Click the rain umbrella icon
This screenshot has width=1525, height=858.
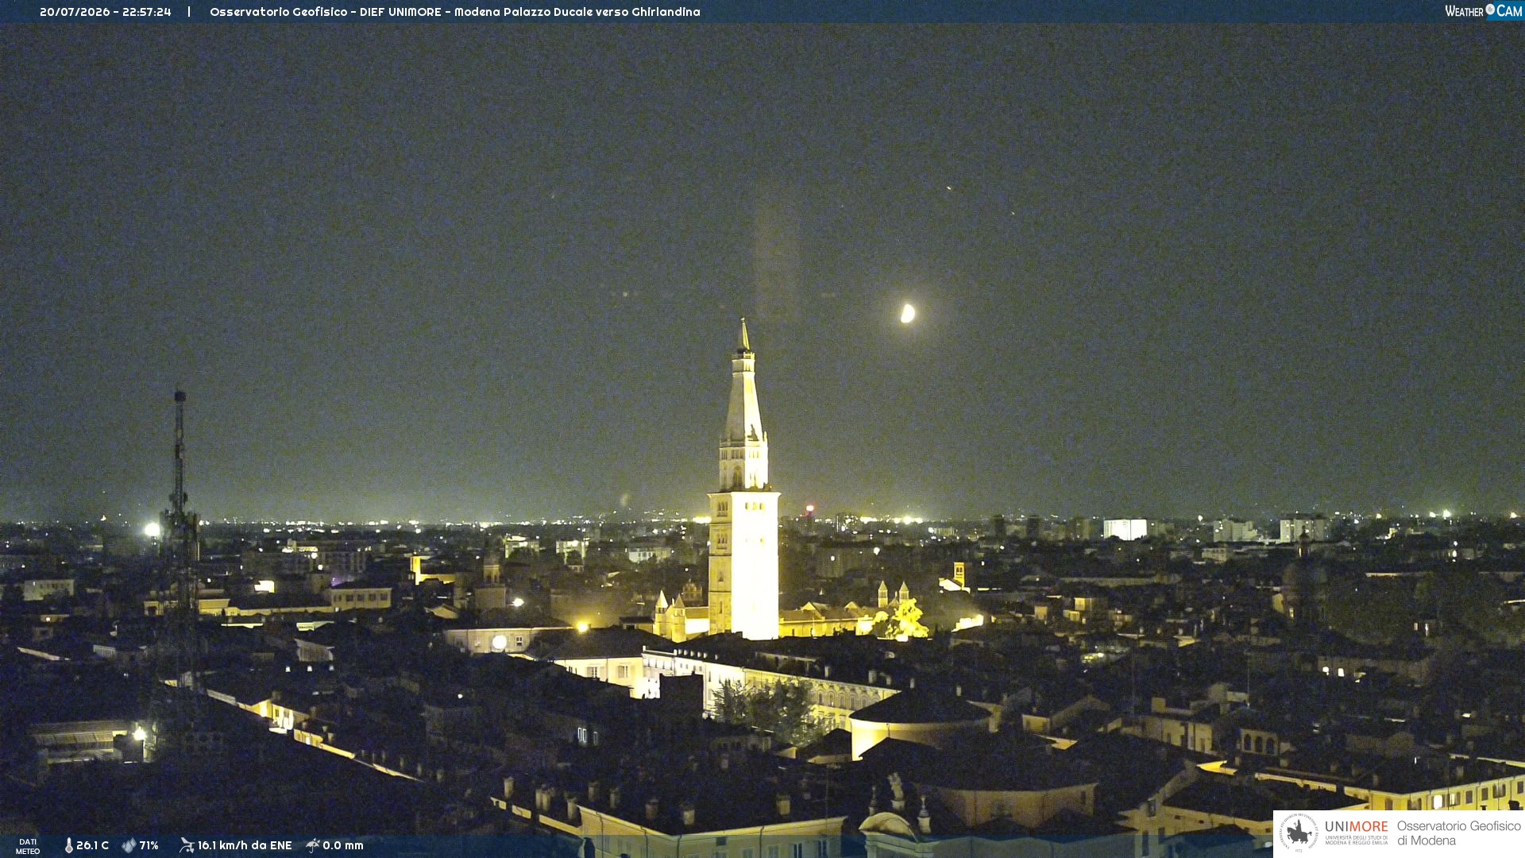312,845
